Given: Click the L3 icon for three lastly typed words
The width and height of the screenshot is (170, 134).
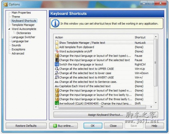Looking at the screenshot, I should tap(57, 99).
